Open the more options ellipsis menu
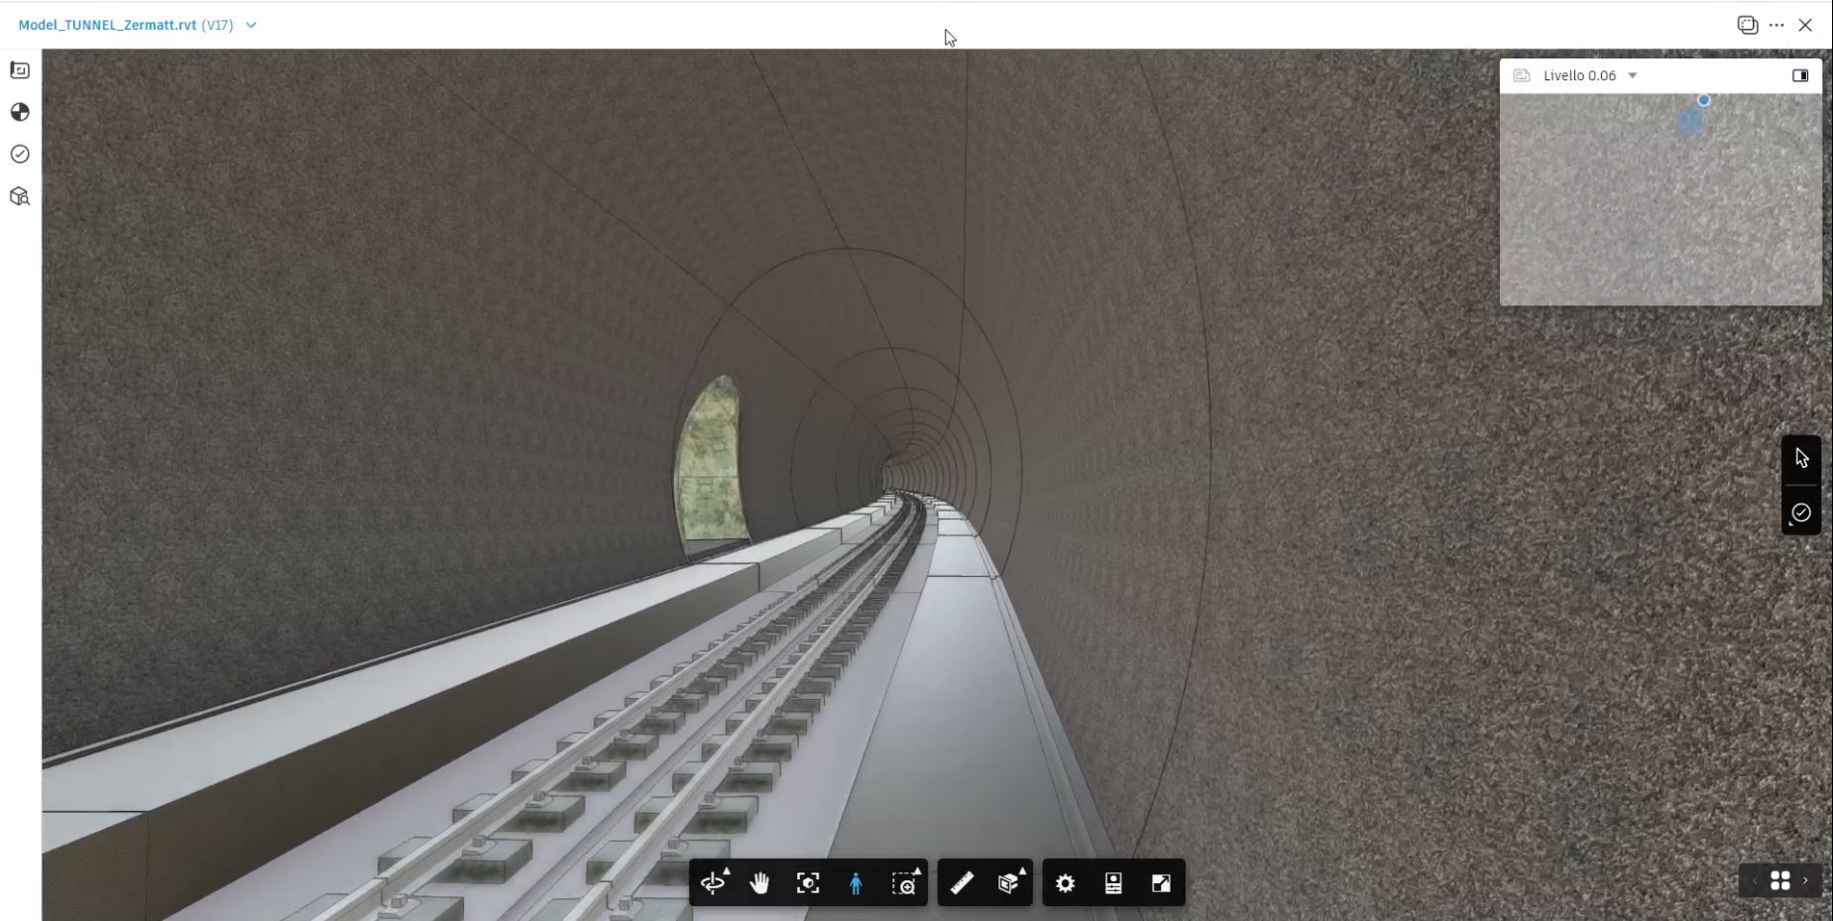Viewport: 1833px width, 921px height. 1776,25
